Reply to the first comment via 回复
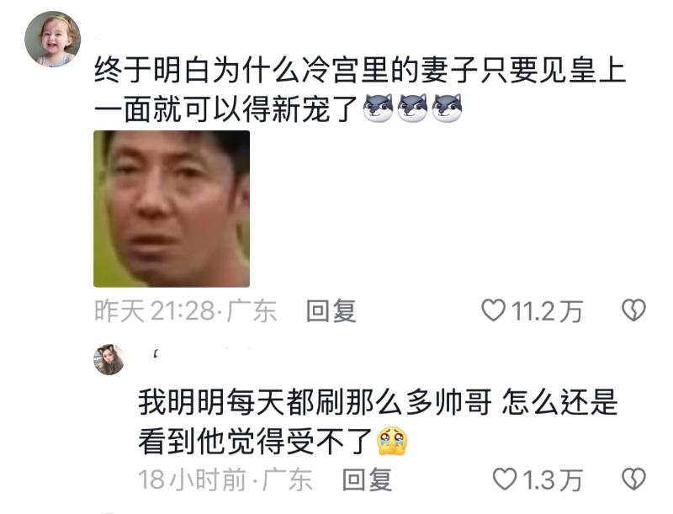Viewport: 673px width, 514px height. pyautogui.click(x=331, y=310)
